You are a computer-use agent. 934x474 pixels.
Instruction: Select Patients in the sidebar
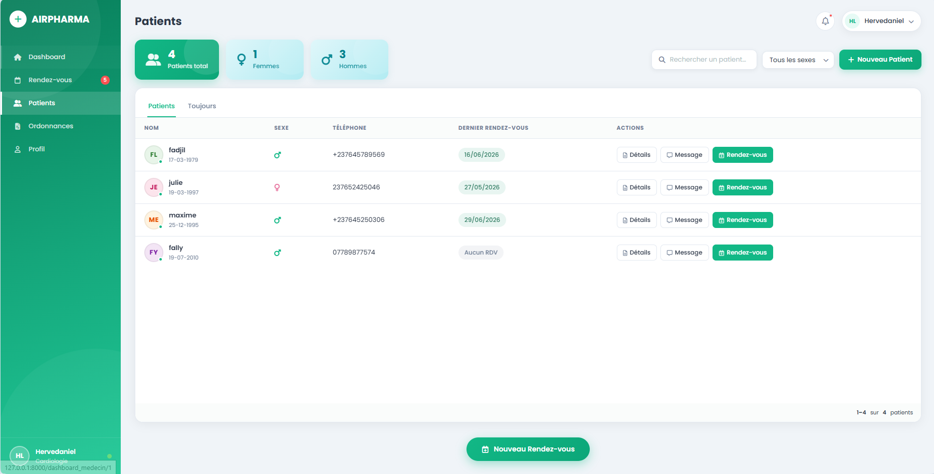[x=61, y=103]
